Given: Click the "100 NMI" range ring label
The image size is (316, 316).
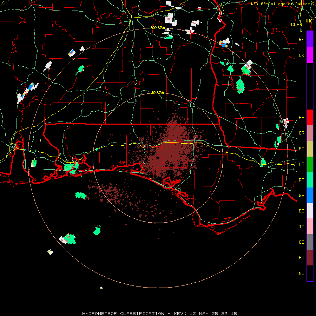Looking at the screenshot, I should [x=158, y=28].
